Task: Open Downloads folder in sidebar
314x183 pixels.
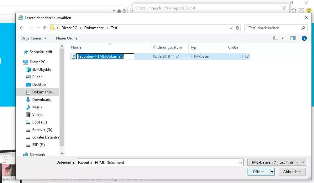Action: pos(41,100)
